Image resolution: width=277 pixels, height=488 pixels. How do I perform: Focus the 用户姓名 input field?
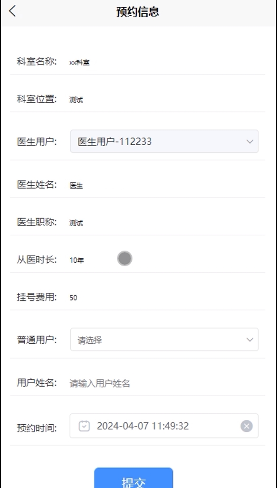[164, 383]
